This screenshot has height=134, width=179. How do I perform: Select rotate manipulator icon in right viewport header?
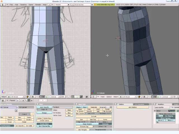(x=158, y=97)
